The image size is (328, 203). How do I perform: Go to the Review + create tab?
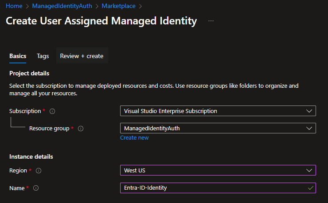(82, 56)
